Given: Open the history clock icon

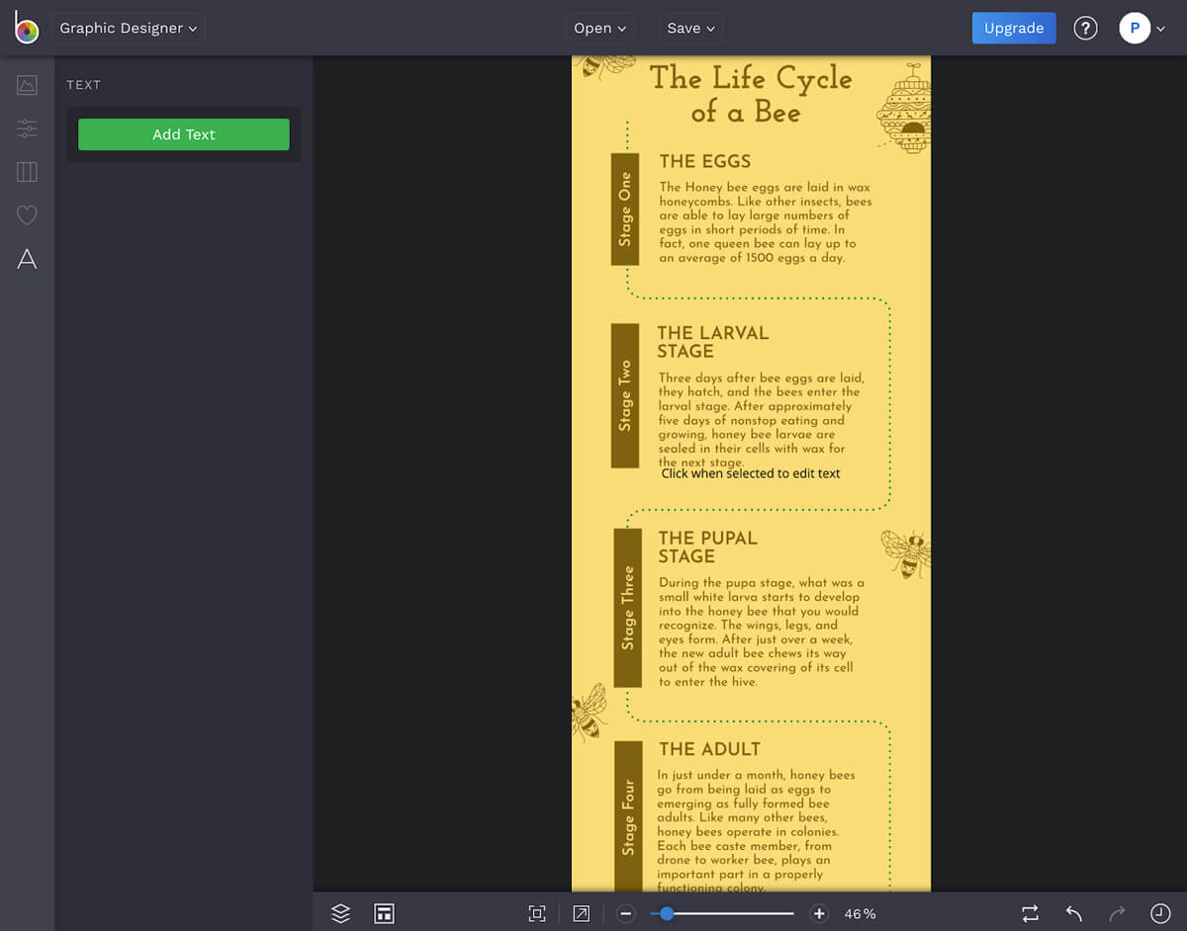Looking at the screenshot, I should pos(1160,913).
